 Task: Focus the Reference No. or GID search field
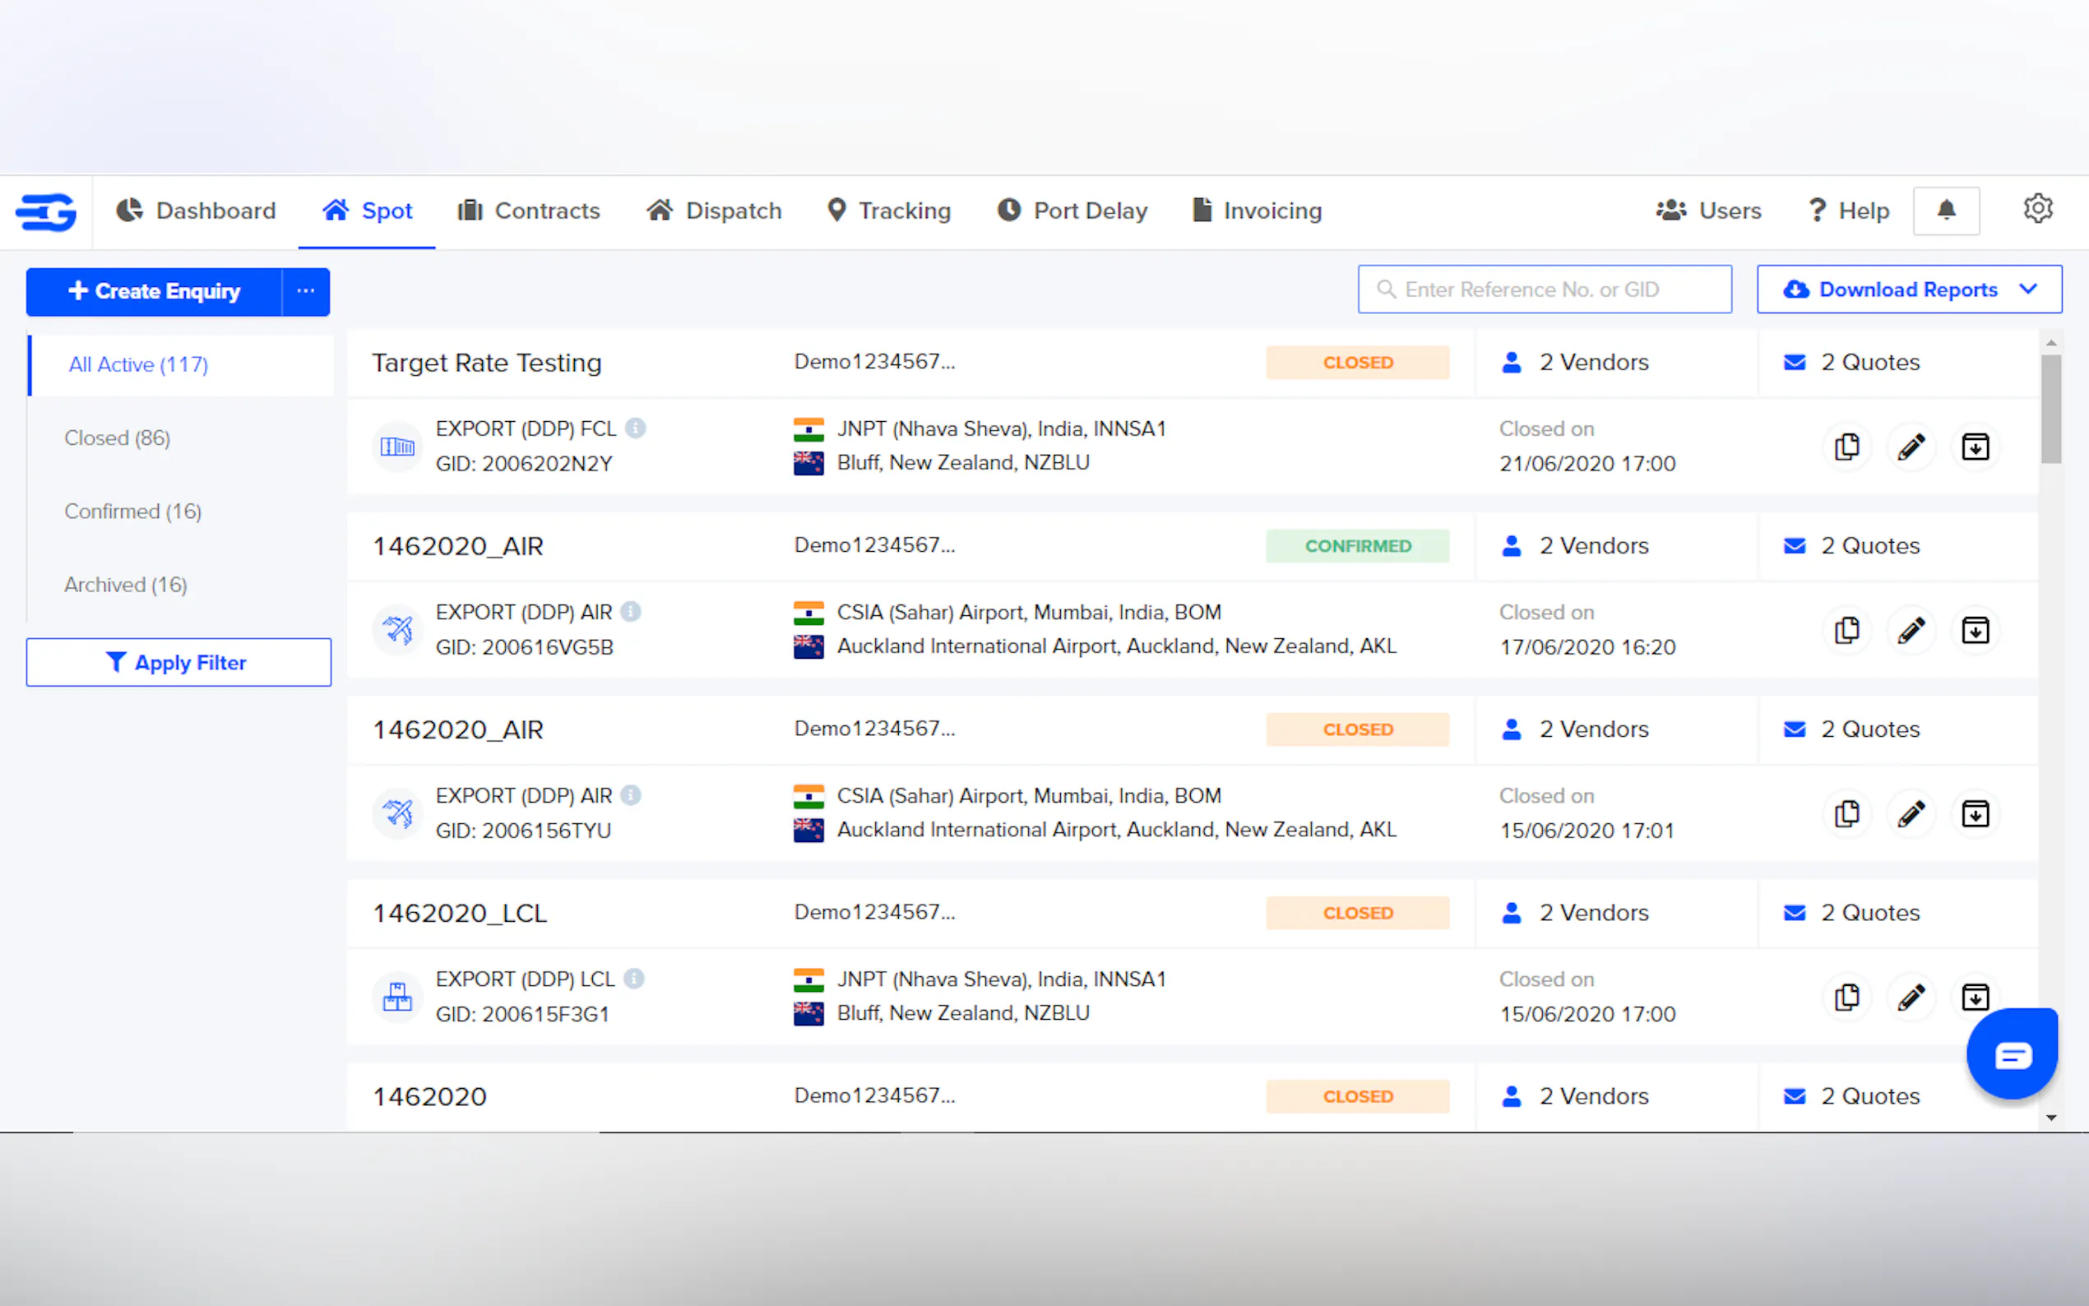1544,289
